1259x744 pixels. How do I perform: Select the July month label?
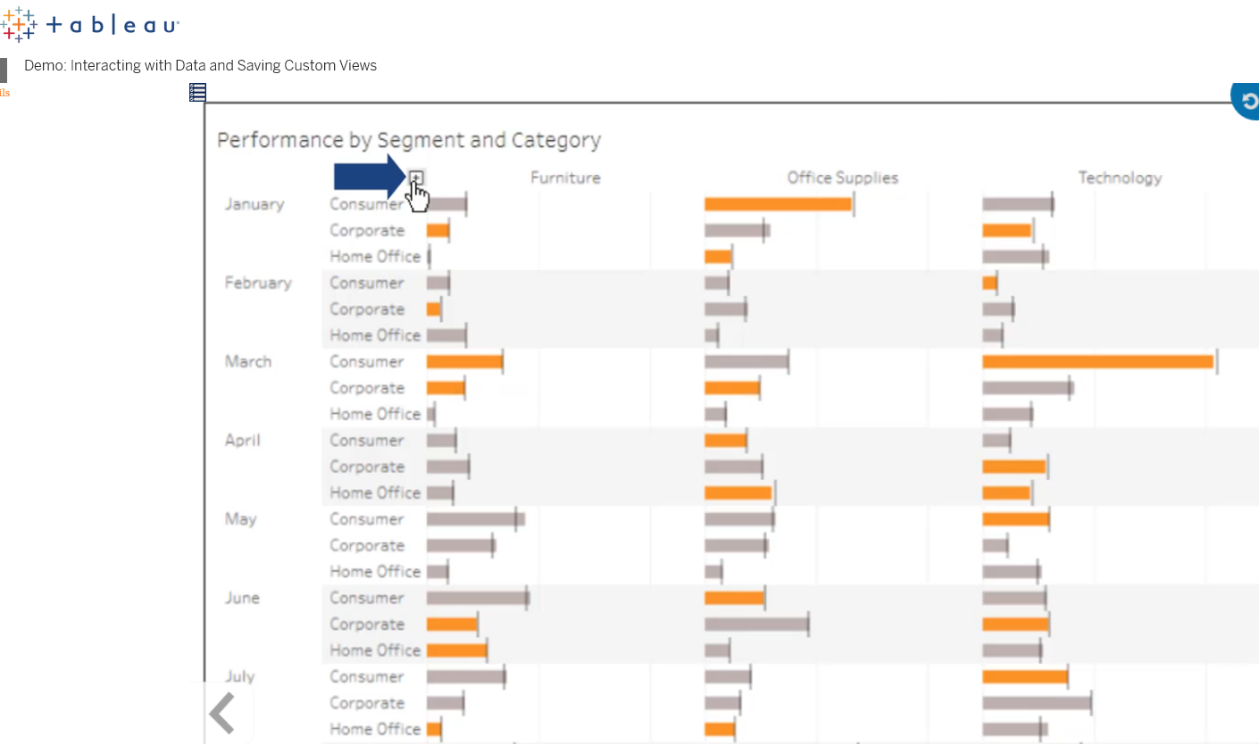(240, 676)
